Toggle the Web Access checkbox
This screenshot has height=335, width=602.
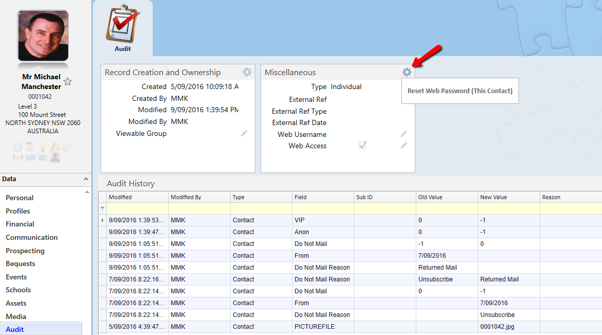(363, 146)
